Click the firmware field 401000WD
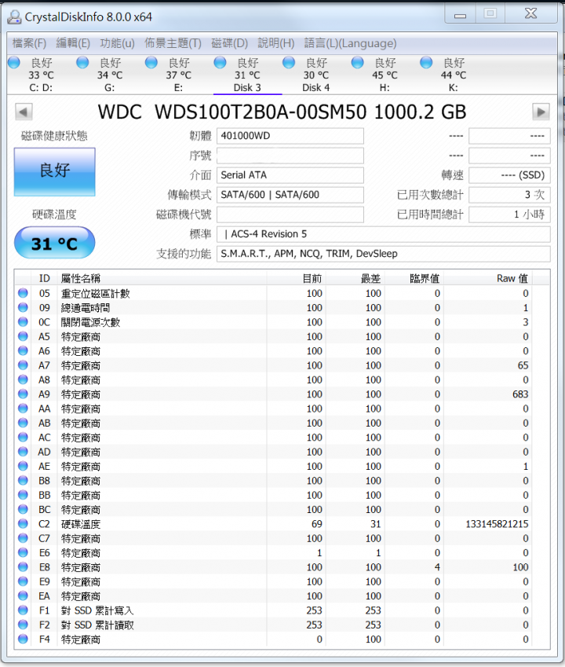565x667 pixels. click(x=290, y=136)
